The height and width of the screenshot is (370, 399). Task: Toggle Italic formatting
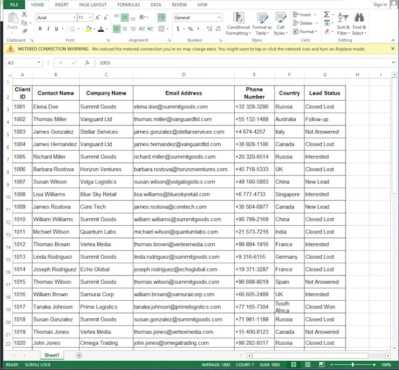[48, 29]
